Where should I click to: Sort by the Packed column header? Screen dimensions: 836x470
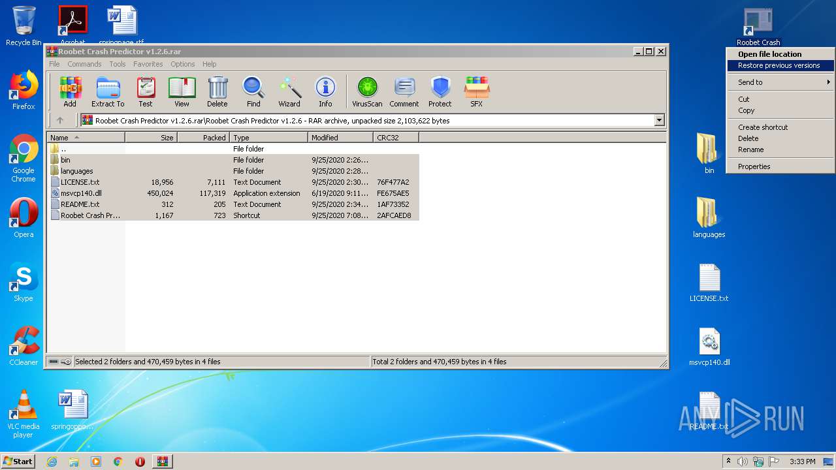203,138
